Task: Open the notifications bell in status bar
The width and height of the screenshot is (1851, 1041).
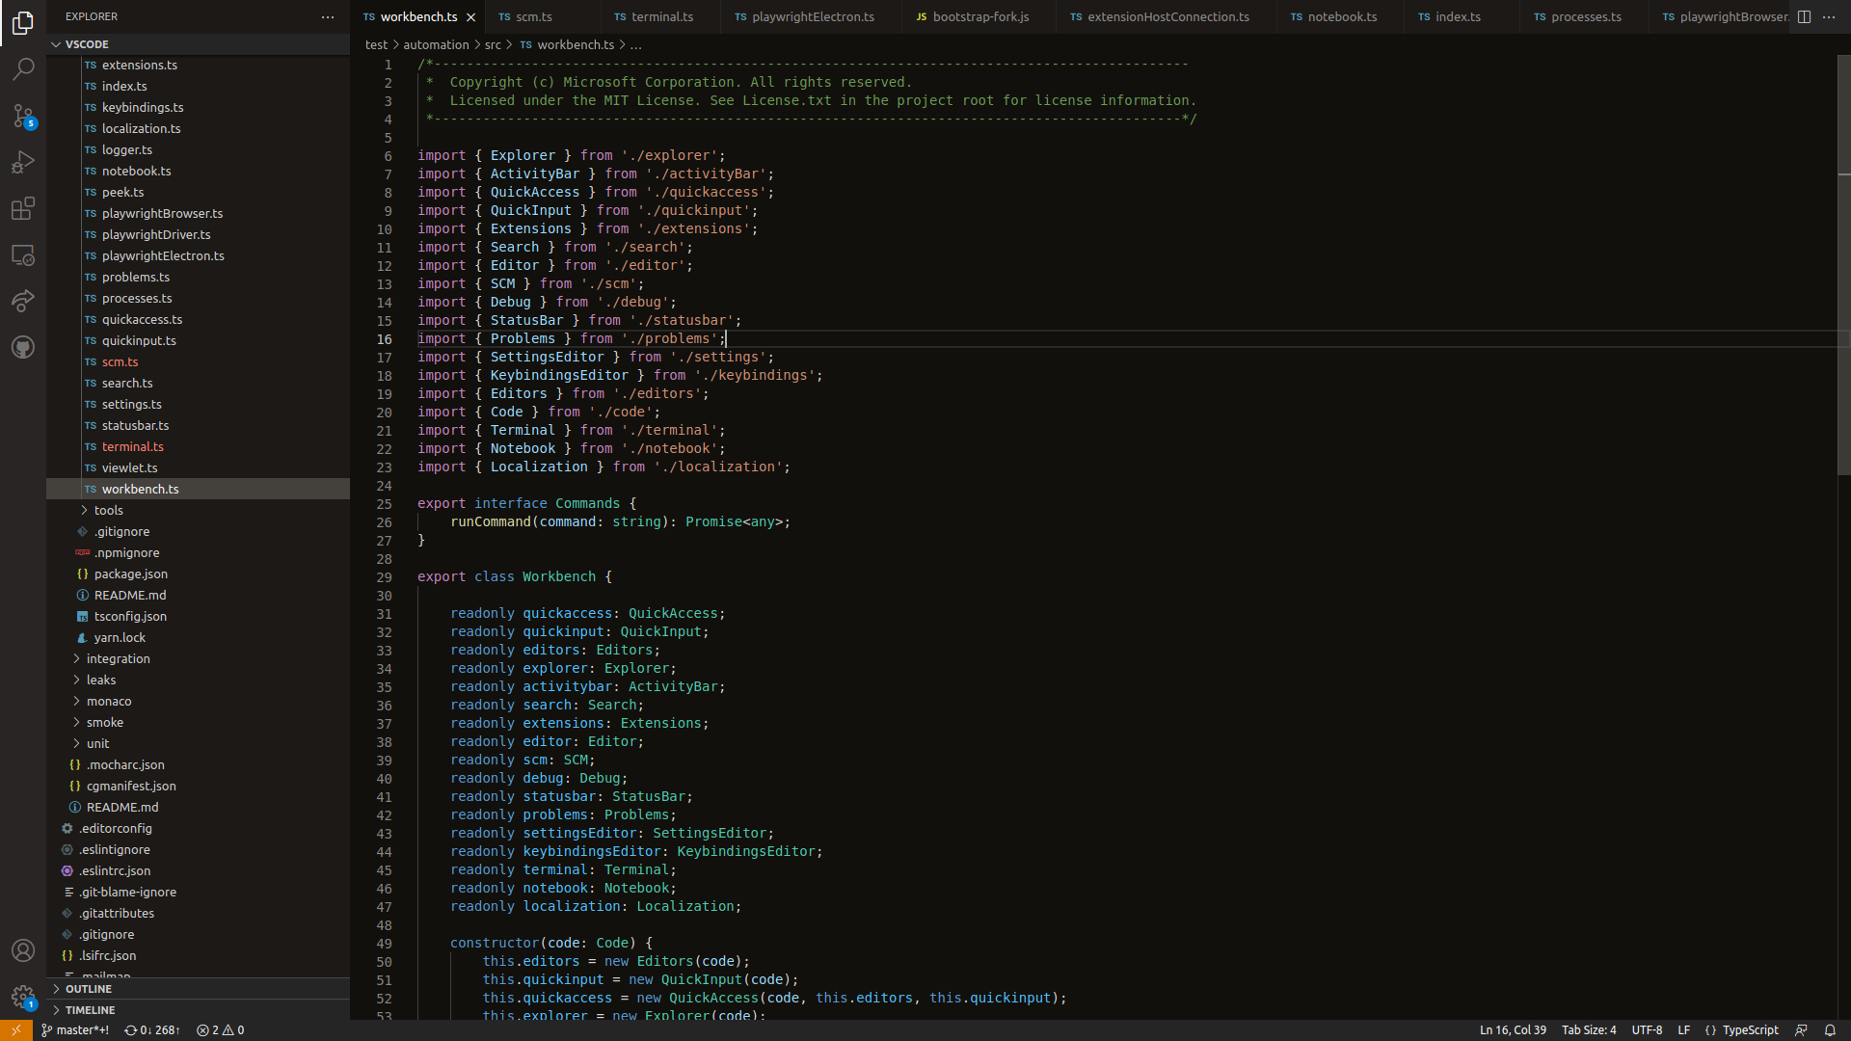Action: point(1829,1030)
